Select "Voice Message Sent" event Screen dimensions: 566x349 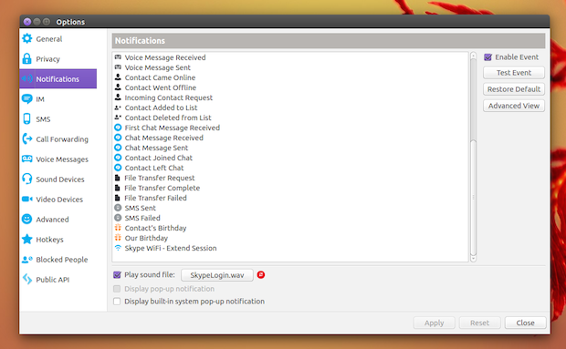pyautogui.click(x=157, y=67)
